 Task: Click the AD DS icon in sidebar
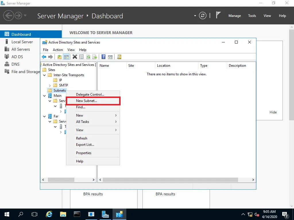[x=7, y=56]
